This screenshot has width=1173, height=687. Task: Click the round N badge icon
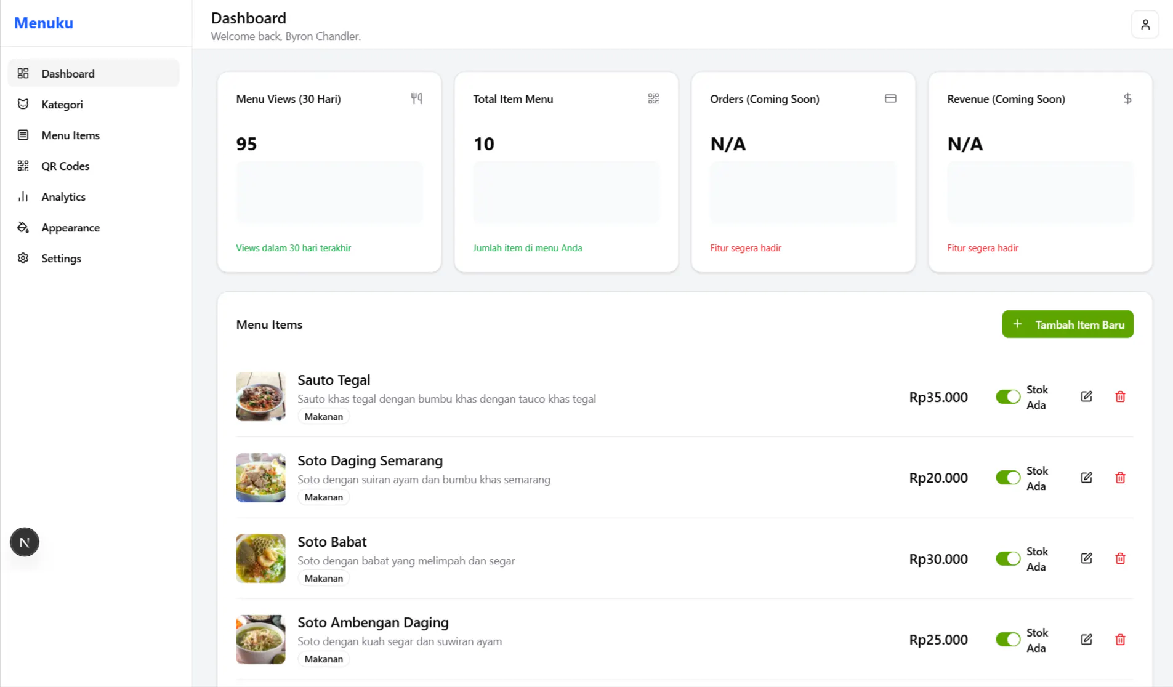25,542
